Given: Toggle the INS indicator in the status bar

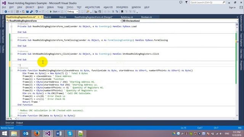Looking at the screenshot, I should pyautogui.click(x=240, y=128).
